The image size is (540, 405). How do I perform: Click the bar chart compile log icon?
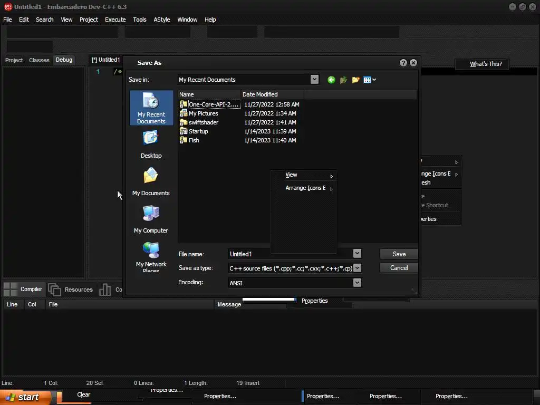(x=105, y=290)
